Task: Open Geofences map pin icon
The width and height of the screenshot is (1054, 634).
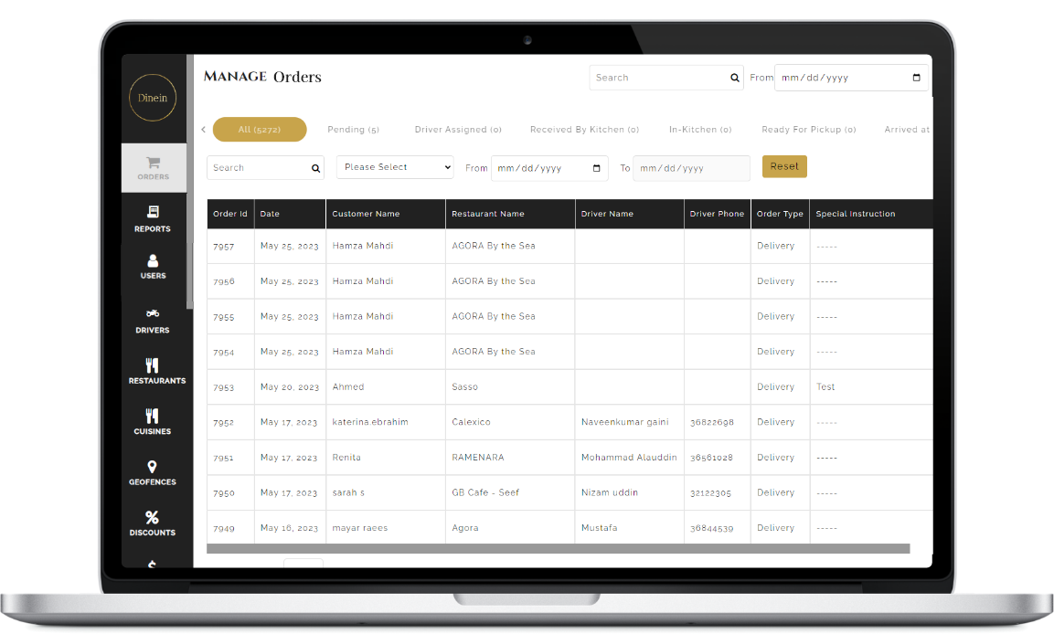Action: tap(153, 467)
